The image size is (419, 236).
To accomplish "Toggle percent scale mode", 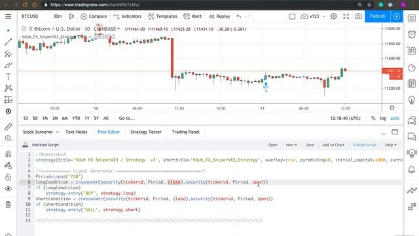I will pyautogui.click(x=373, y=118).
